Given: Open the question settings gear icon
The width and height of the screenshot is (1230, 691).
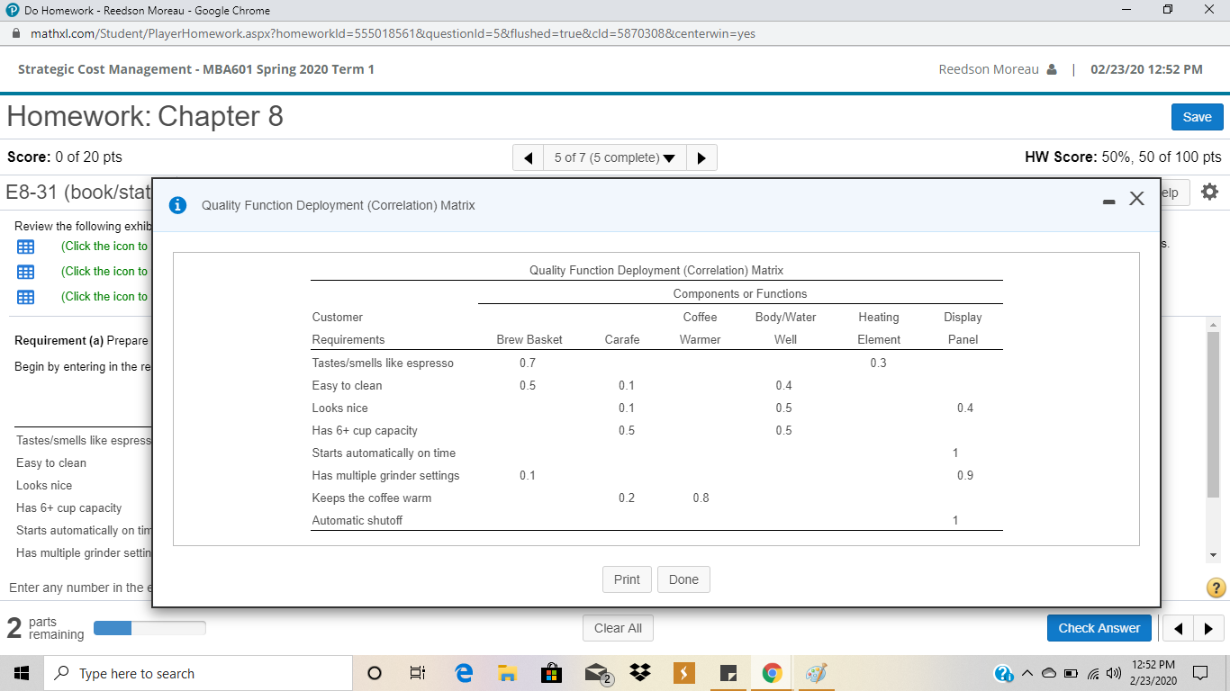Looking at the screenshot, I should click(1209, 192).
